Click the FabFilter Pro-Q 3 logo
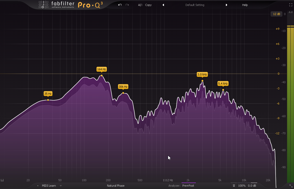This screenshot has width=294, height=189. (x=71, y=5)
